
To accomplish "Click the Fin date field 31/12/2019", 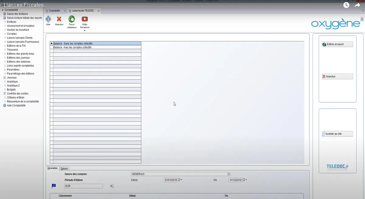I will (235, 180).
